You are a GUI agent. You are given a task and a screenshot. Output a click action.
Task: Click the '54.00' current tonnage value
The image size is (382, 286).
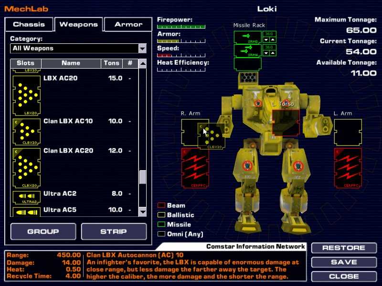(361, 52)
